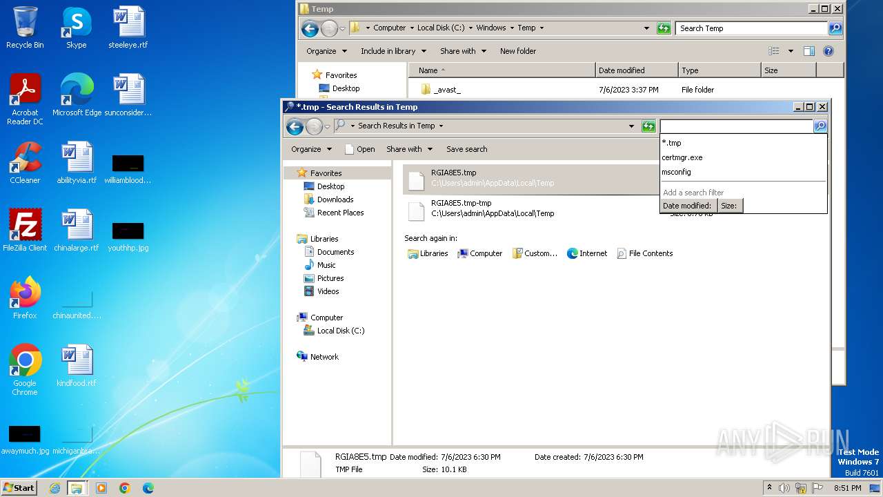
Task: Open view options dropdown in Temp window
Action: pyautogui.click(x=791, y=51)
